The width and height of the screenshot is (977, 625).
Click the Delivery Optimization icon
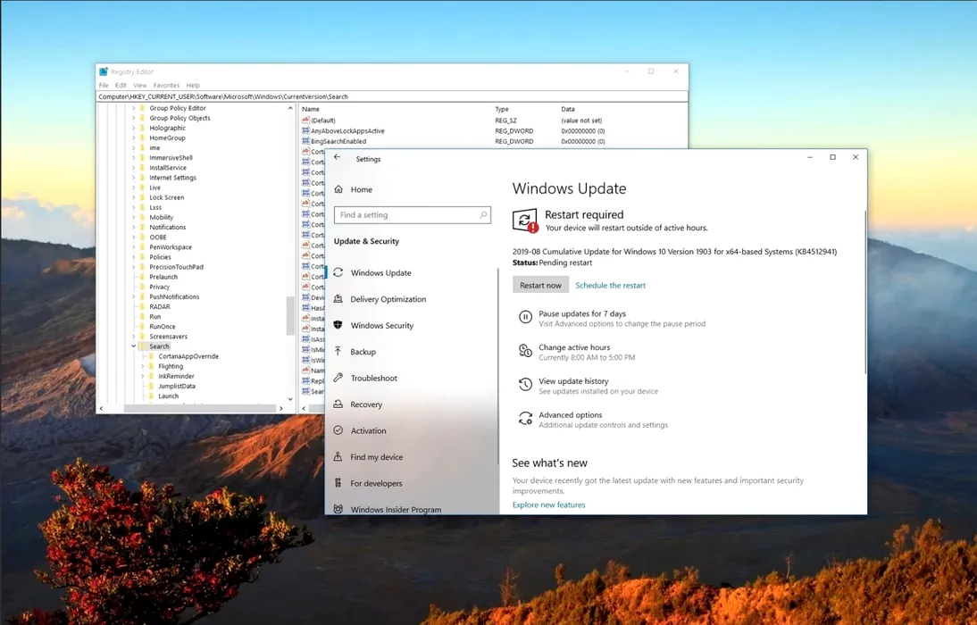click(338, 299)
